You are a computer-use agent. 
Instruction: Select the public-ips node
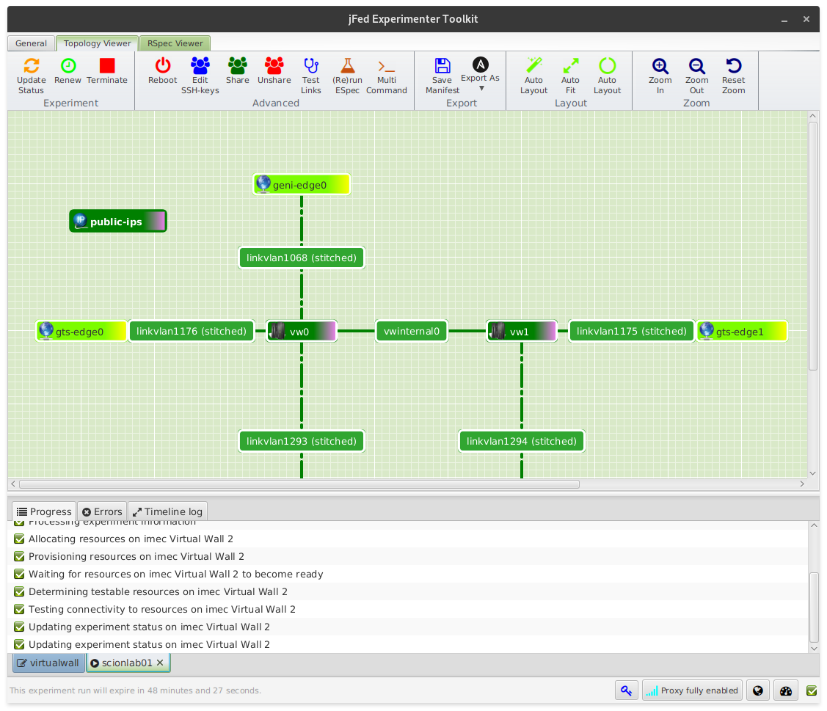click(x=118, y=222)
